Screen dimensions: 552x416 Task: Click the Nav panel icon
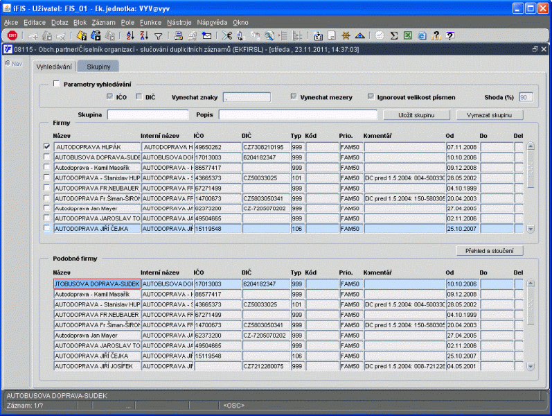[x=13, y=64]
